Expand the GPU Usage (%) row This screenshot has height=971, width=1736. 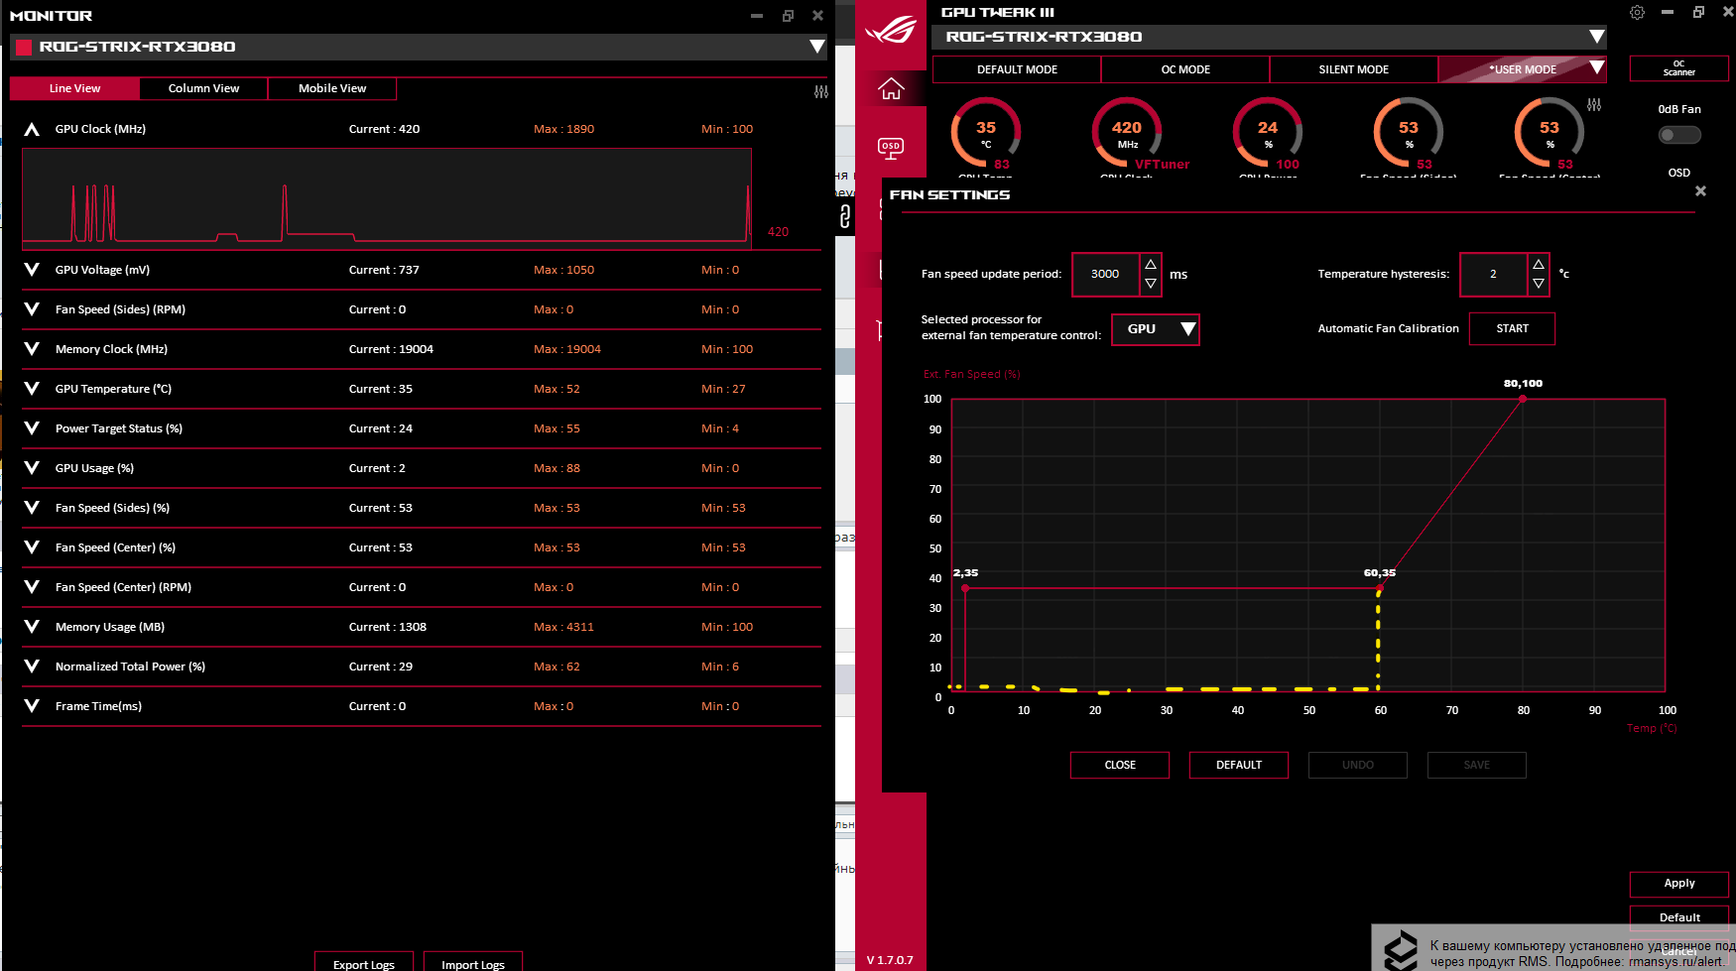tap(32, 468)
